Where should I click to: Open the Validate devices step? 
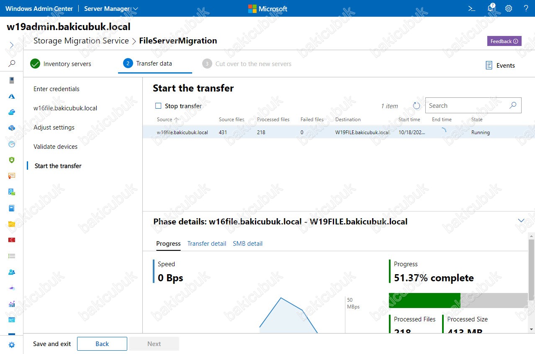56,147
